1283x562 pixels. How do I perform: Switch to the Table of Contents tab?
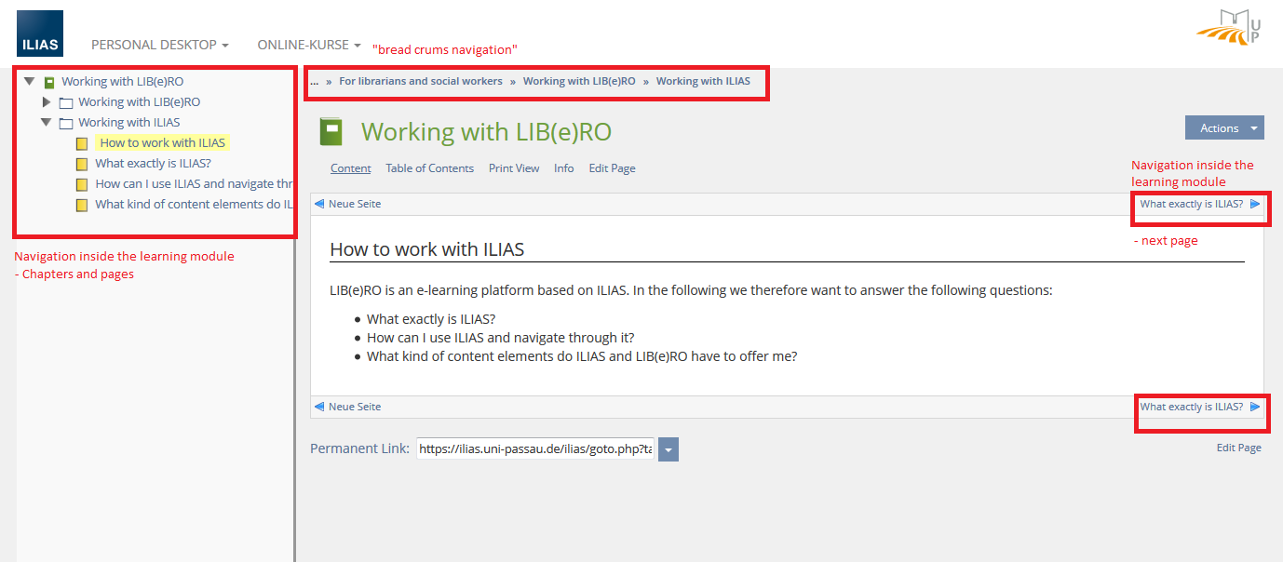coord(429,168)
